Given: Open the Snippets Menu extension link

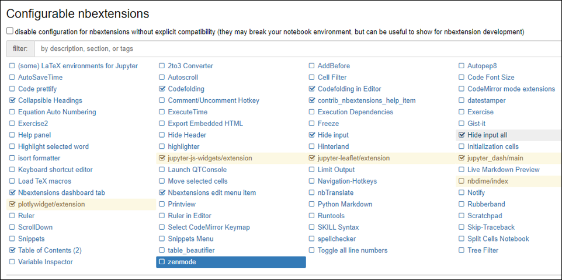Looking at the screenshot, I should tap(190, 239).
